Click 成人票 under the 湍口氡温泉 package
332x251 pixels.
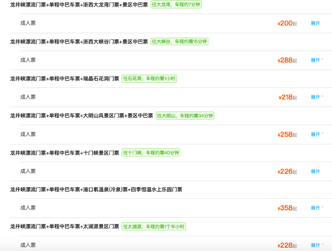[28, 208]
